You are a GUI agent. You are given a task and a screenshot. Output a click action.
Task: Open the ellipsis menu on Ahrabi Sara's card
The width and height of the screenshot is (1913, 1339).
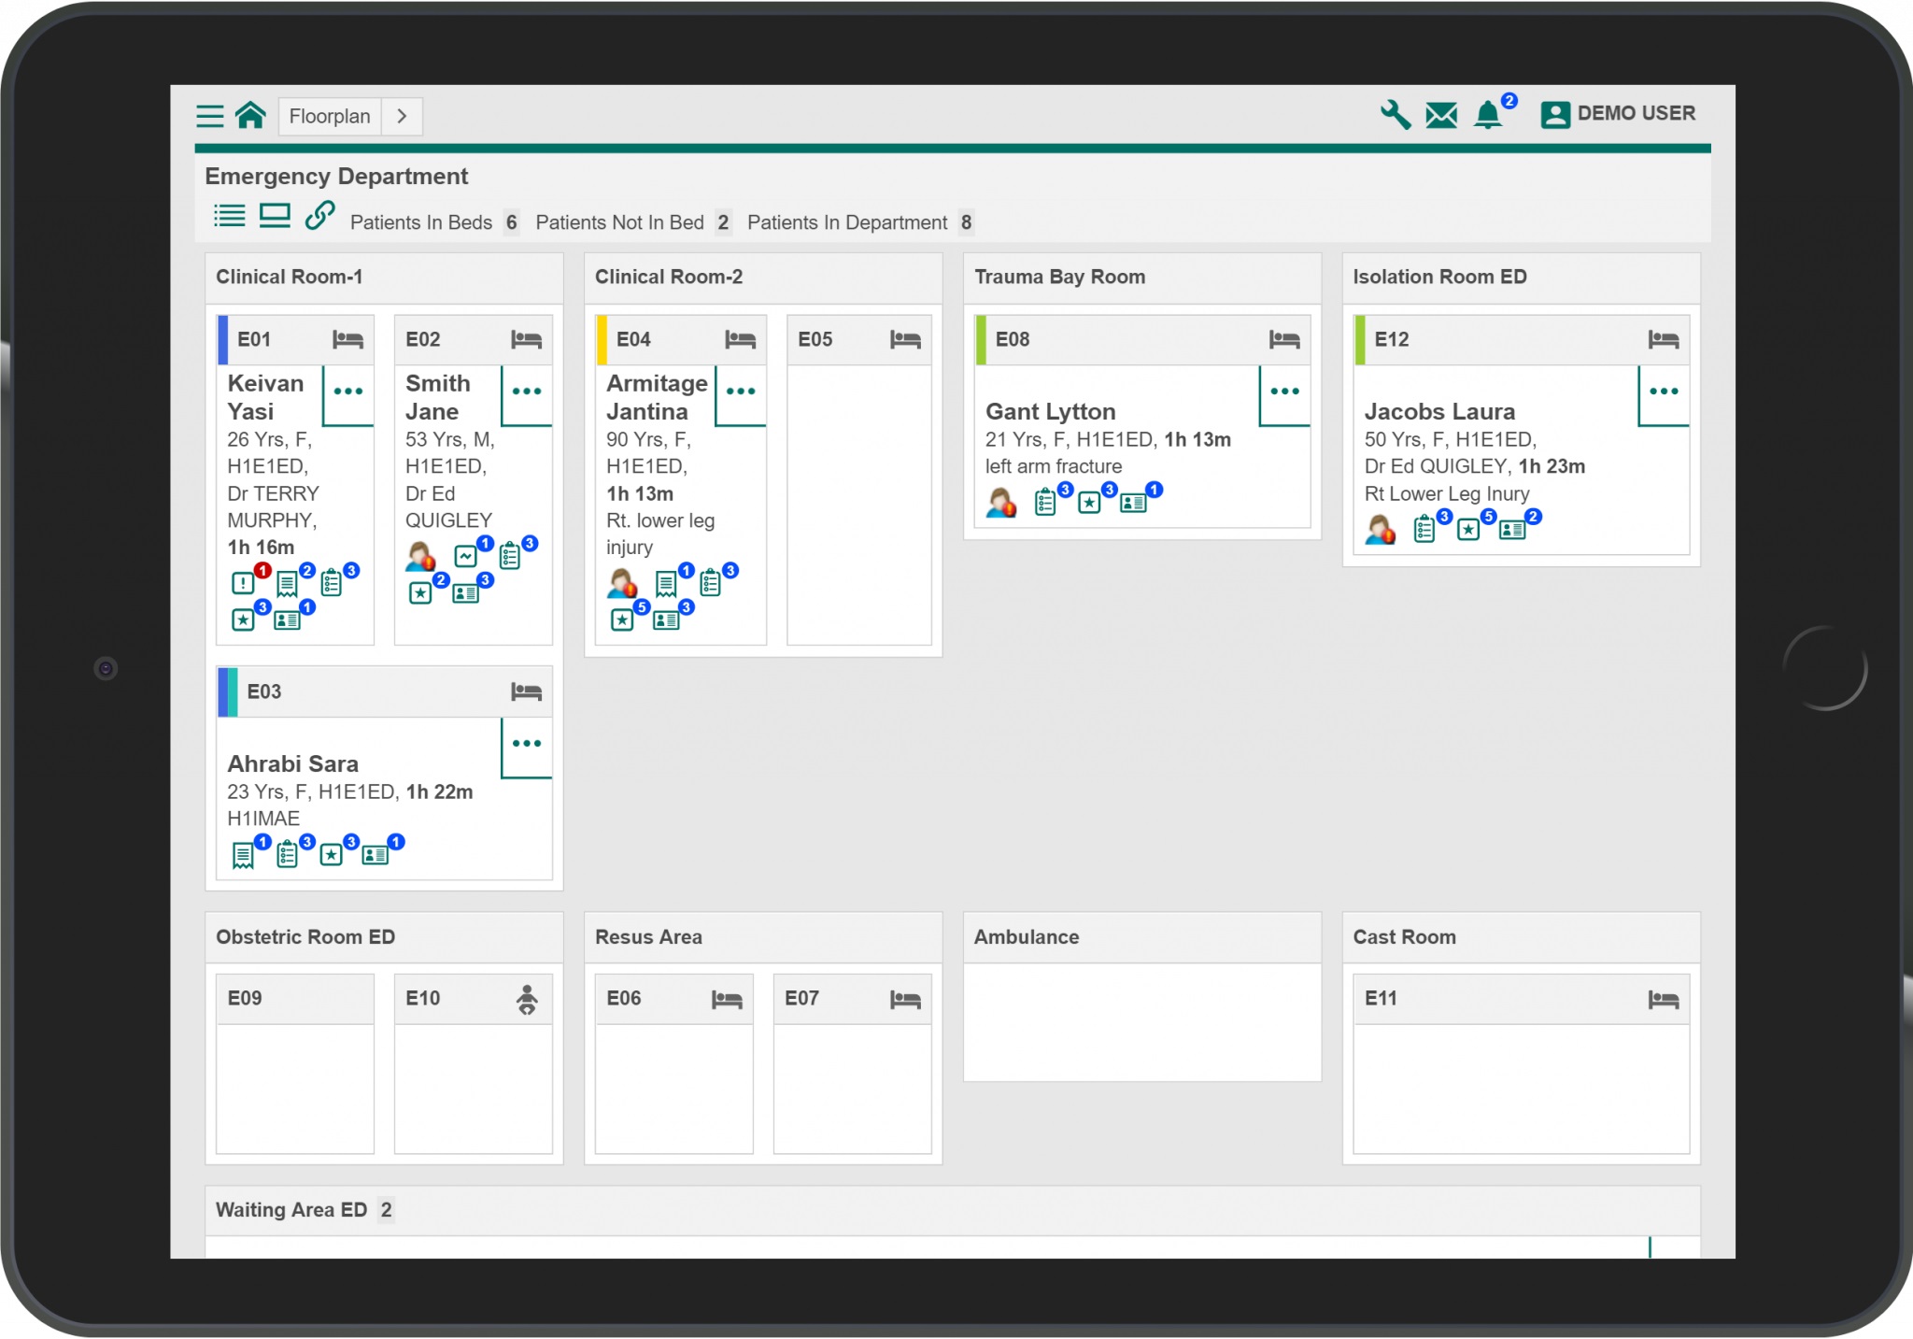point(526,744)
